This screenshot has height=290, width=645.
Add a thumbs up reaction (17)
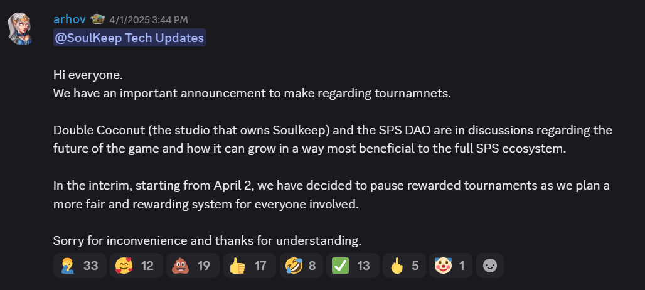pos(248,266)
